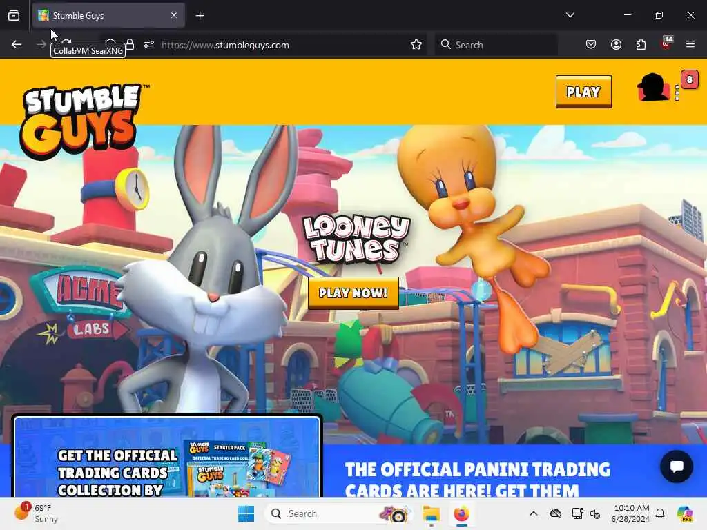Click the site lock padlock icon
707x530 pixels.
tap(130, 44)
